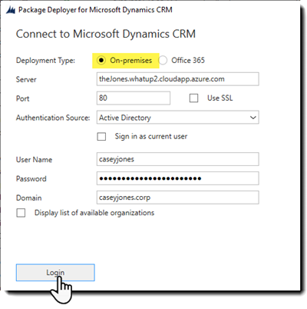
Task: Click the Login button
Action: click(x=55, y=273)
